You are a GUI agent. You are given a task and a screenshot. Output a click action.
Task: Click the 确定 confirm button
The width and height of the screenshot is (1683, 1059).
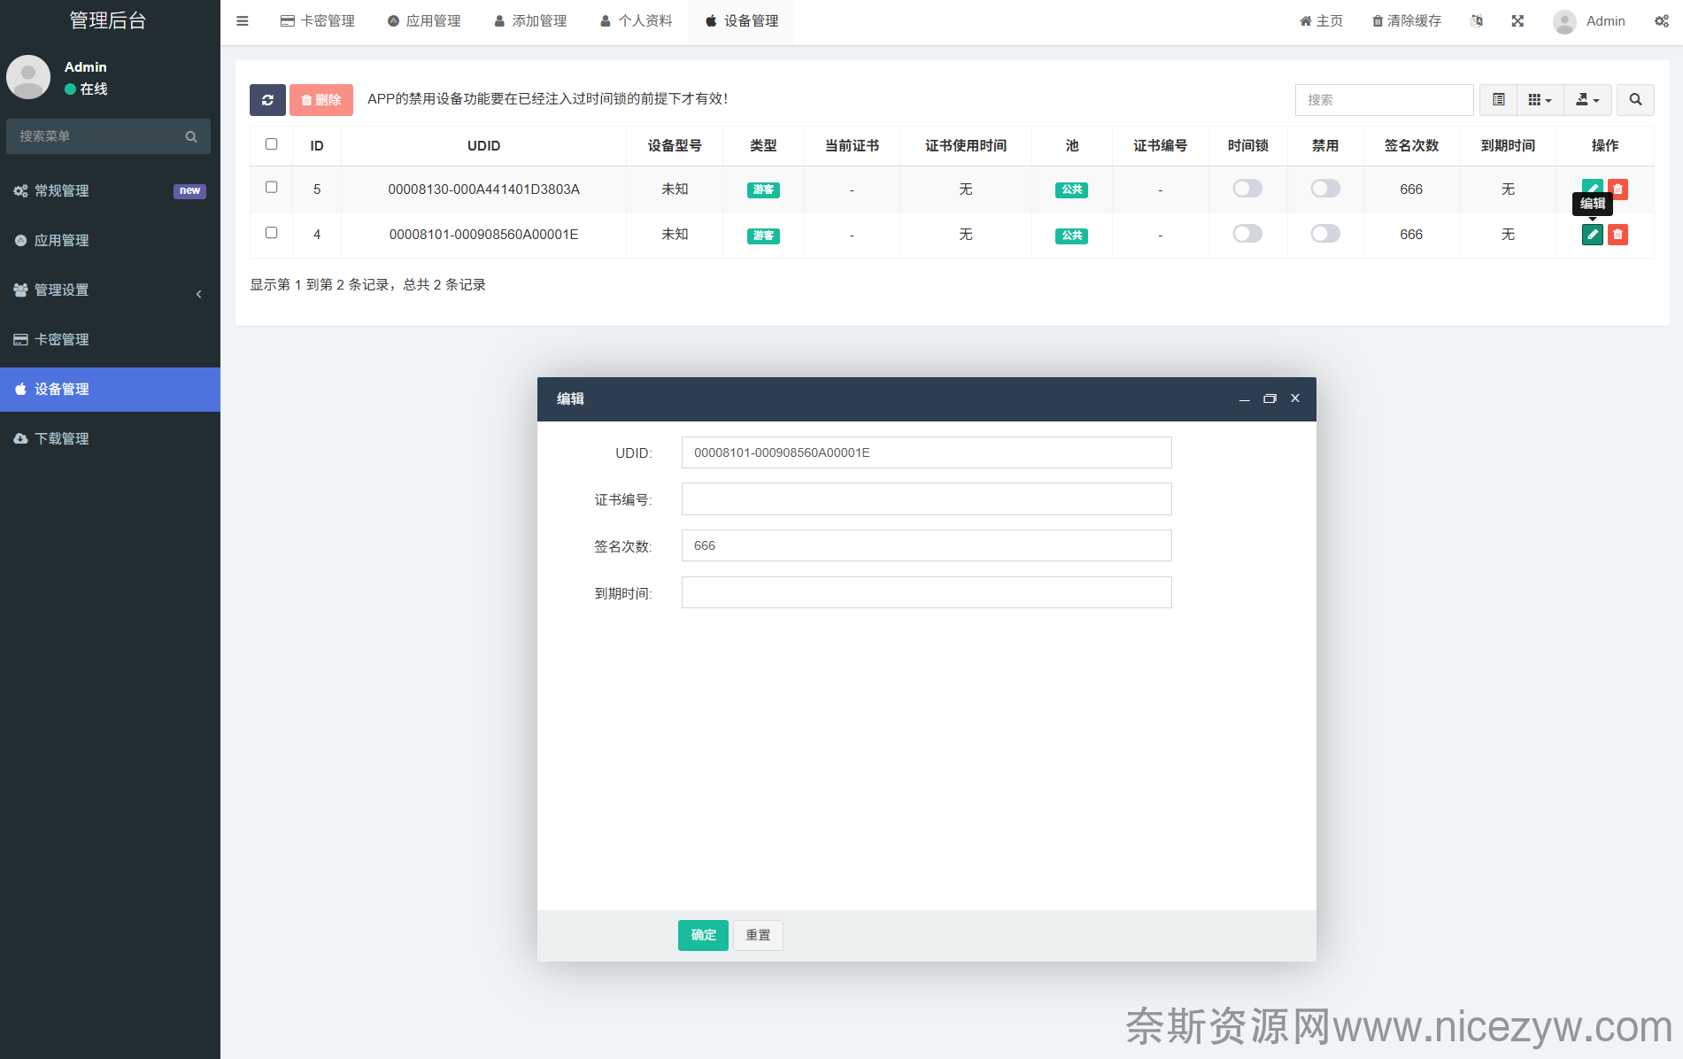pyautogui.click(x=703, y=935)
